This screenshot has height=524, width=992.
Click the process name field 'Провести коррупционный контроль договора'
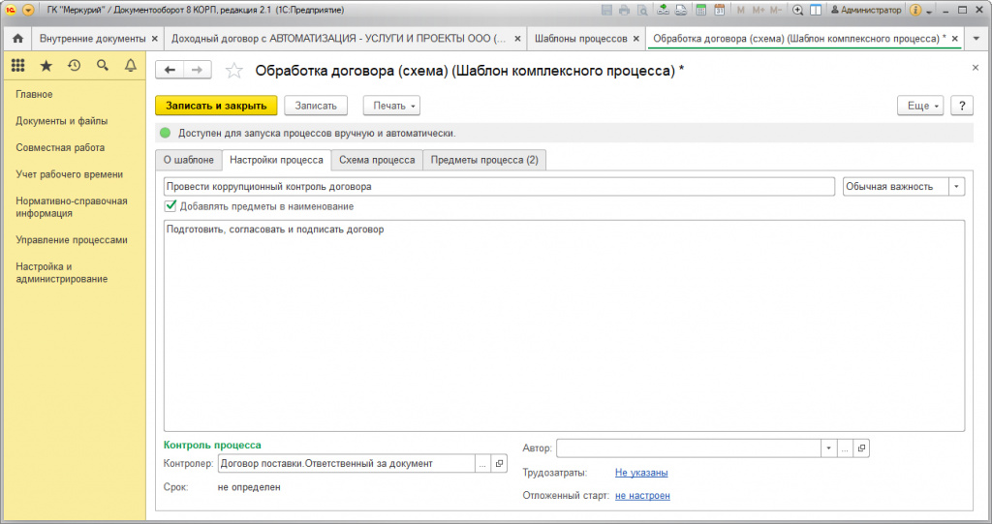pyautogui.click(x=499, y=187)
